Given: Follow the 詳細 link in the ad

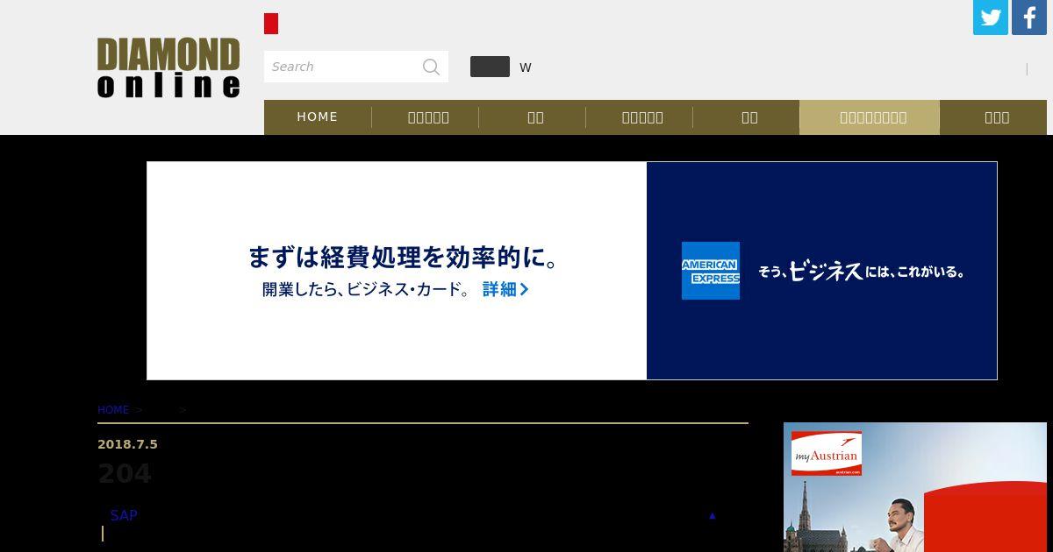Looking at the screenshot, I should tap(505, 289).
